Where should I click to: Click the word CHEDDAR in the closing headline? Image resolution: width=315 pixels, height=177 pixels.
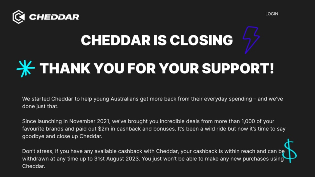pos(115,40)
